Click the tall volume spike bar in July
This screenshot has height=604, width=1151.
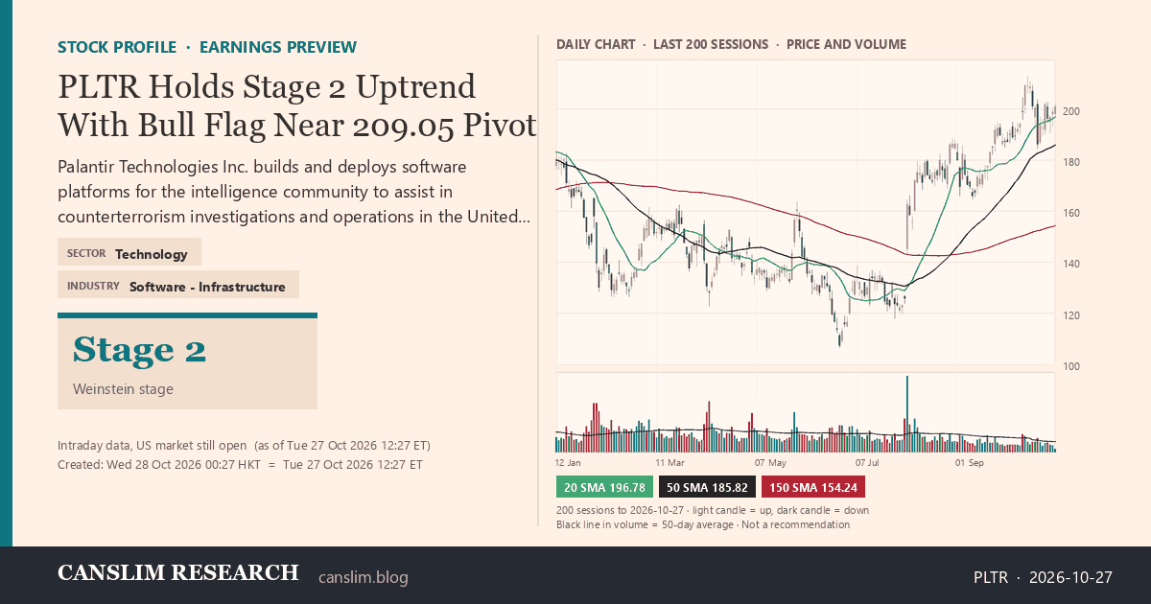coord(906,413)
